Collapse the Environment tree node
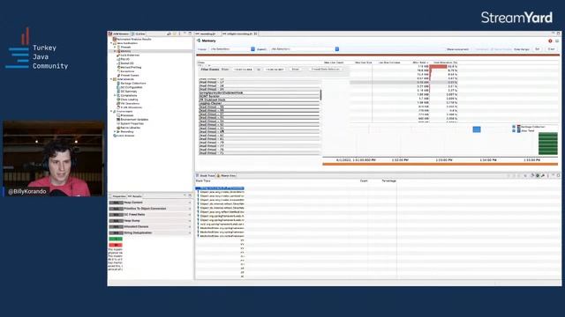 click(x=111, y=112)
